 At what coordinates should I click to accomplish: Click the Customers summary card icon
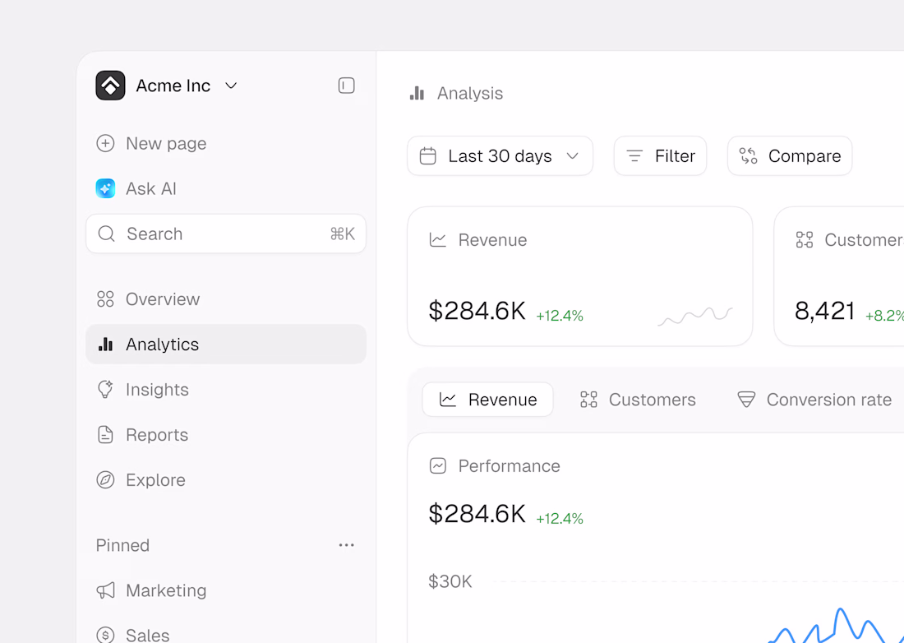805,239
